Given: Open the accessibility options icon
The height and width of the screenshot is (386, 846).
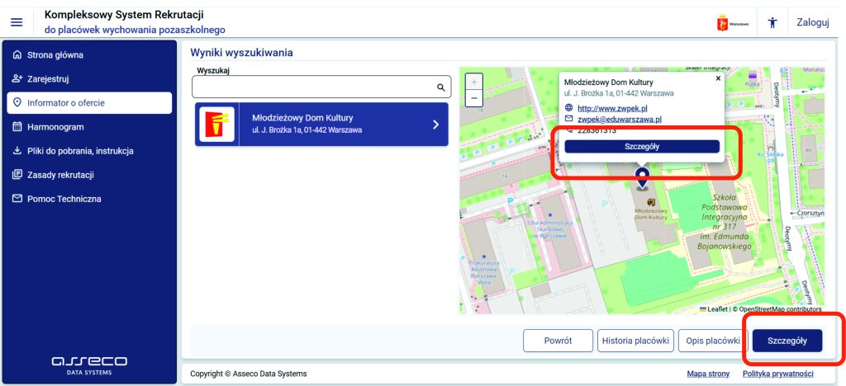Looking at the screenshot, I should 772,22.
